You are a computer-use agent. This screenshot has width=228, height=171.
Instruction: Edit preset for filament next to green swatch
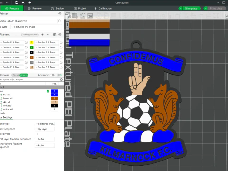coord(61,47)
